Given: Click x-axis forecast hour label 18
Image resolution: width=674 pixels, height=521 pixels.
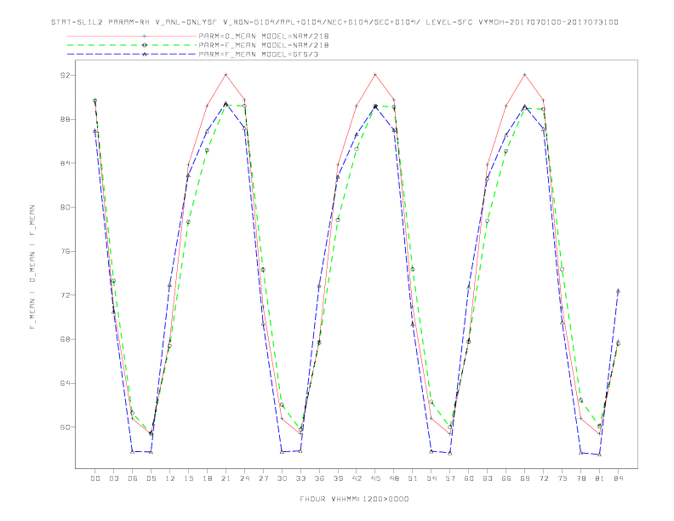Looking at the screenshot, I should point(207,478).
